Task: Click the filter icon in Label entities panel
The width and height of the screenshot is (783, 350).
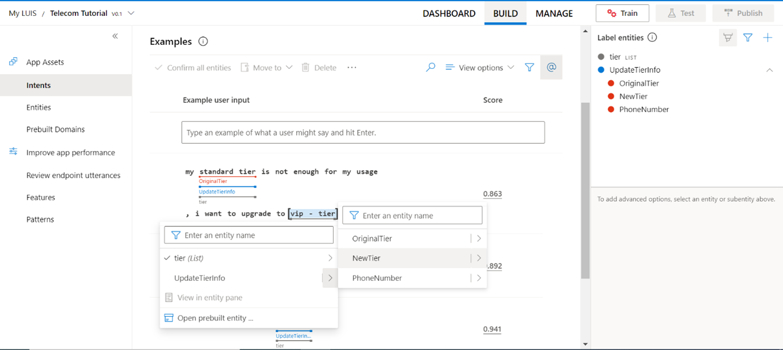Action: [748, 37]
